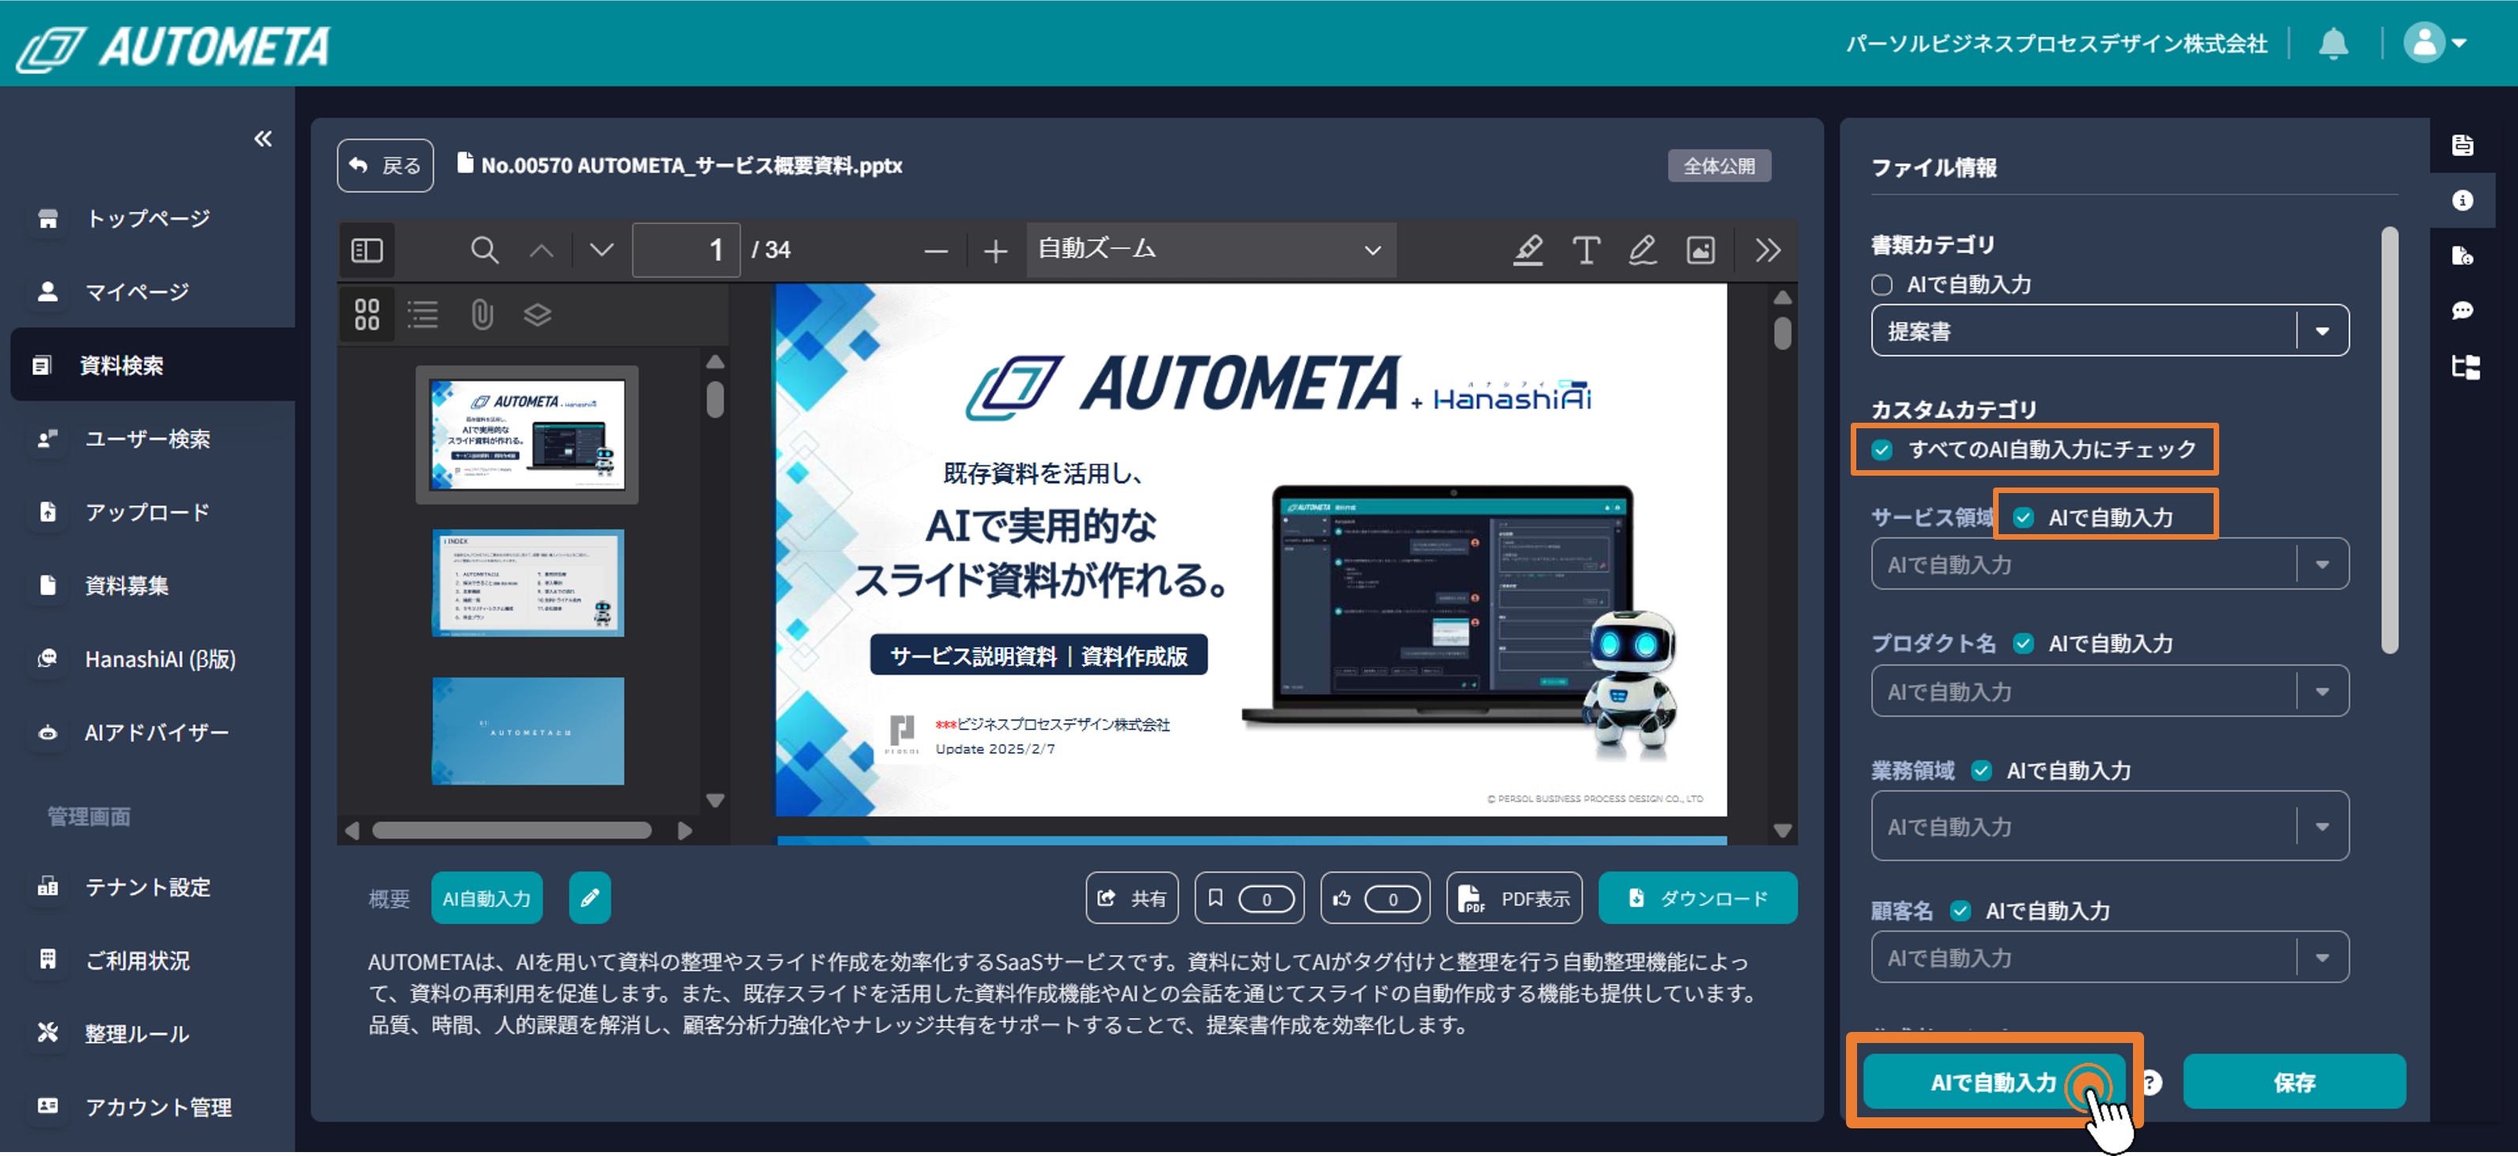Open help question mark icon

click(2151, 1083)
